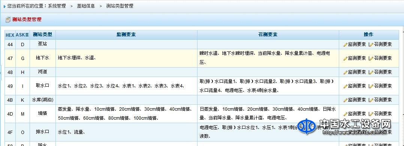Click 河道 row 召测要素 pencil icon
This screenshot has width=404, height=146.
371,72
